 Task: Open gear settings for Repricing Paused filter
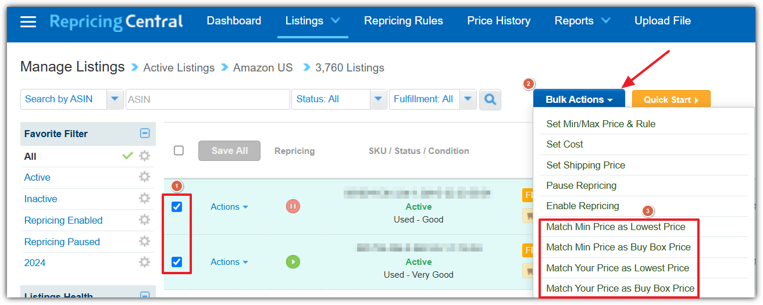point(144,242)
